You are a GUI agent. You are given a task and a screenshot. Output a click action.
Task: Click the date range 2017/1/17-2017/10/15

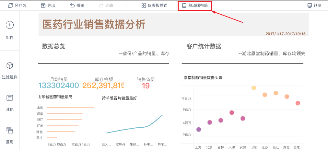(x=286, y=34)
